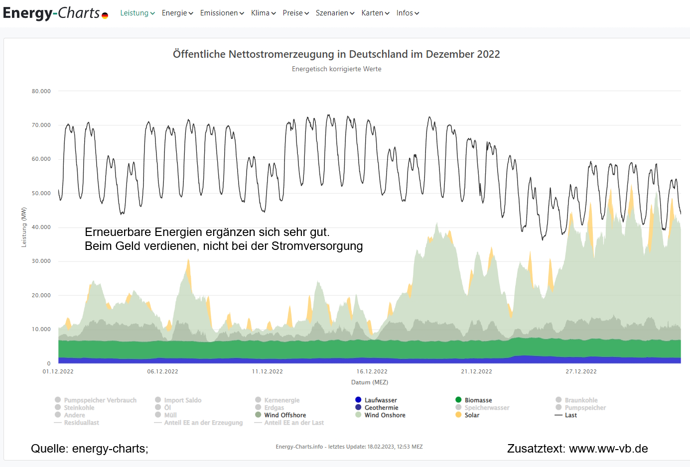
Task: Click the Last line legend symbol
Action: click(558, 415)
